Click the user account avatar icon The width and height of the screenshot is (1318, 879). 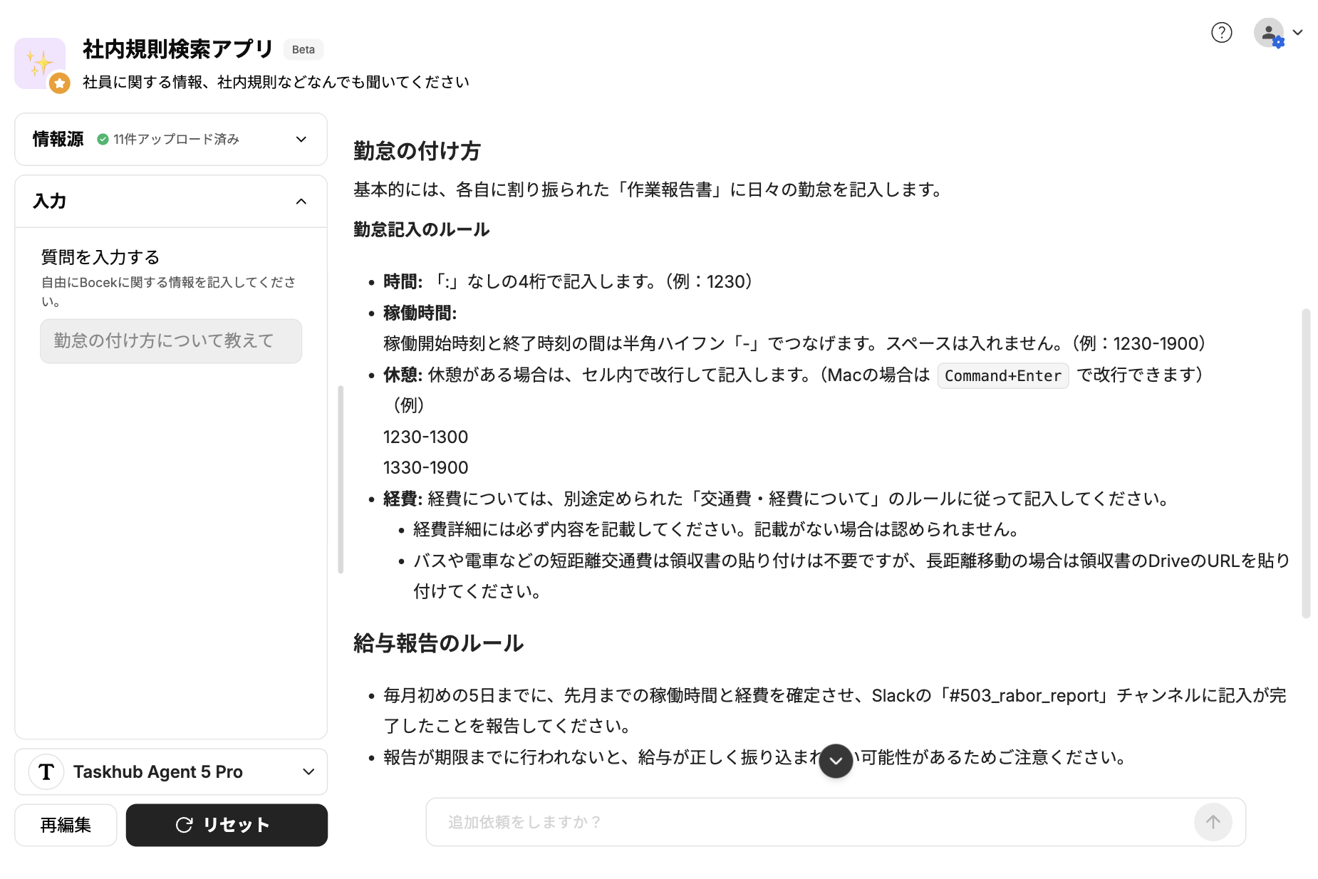[x=1268, y=33]
